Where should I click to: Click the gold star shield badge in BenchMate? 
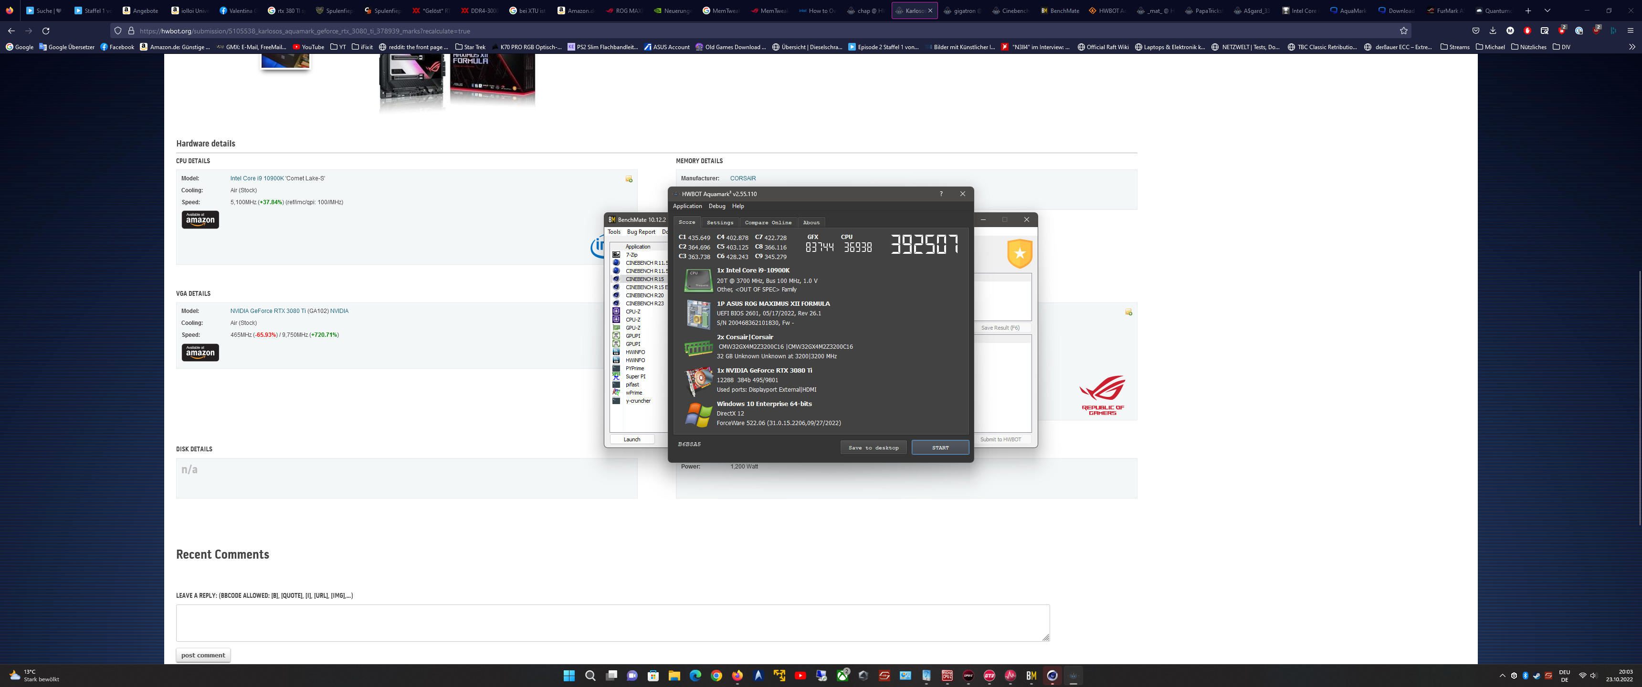pyautogui.click(x=1019, y=254)
